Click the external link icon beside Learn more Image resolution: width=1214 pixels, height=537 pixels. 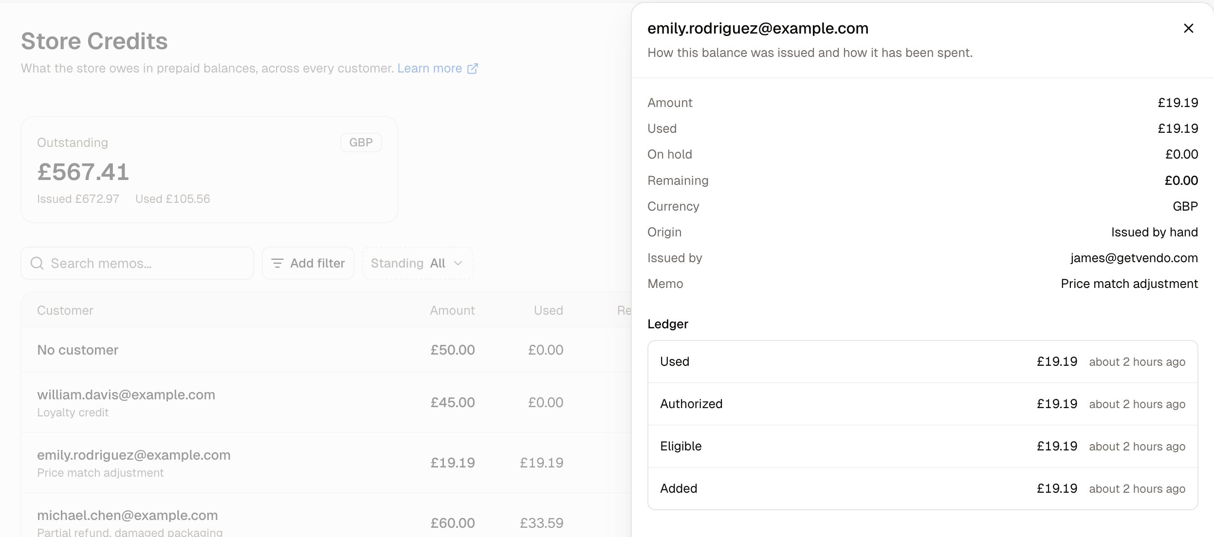tap(472, 69)
